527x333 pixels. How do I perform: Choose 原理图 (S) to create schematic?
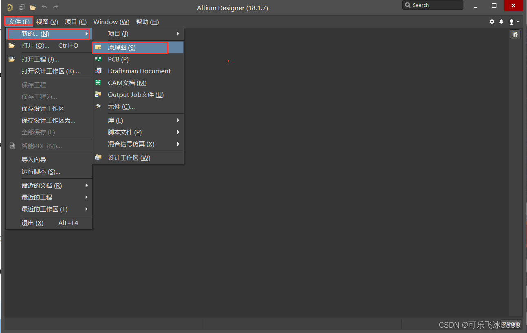(121, 48)
